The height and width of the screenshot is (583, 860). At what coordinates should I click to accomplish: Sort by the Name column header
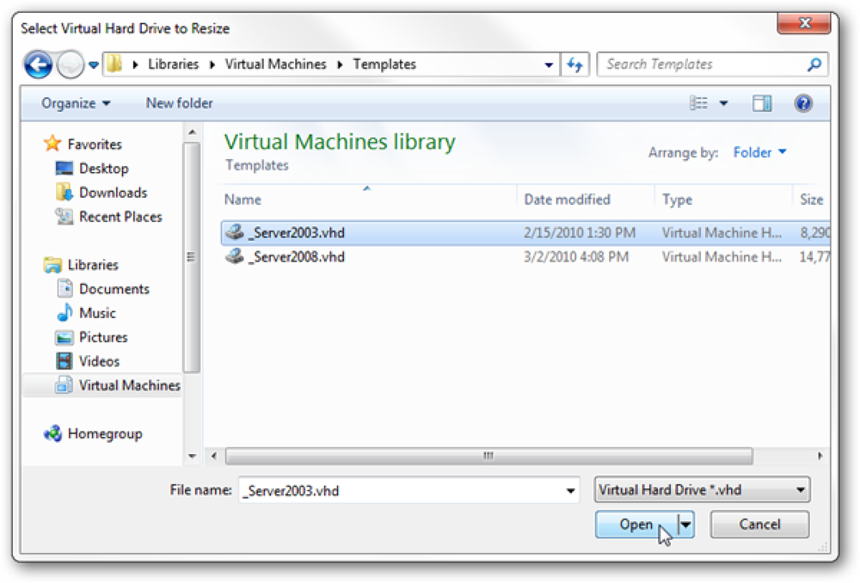pyautogui.click(x=243, y=199)
